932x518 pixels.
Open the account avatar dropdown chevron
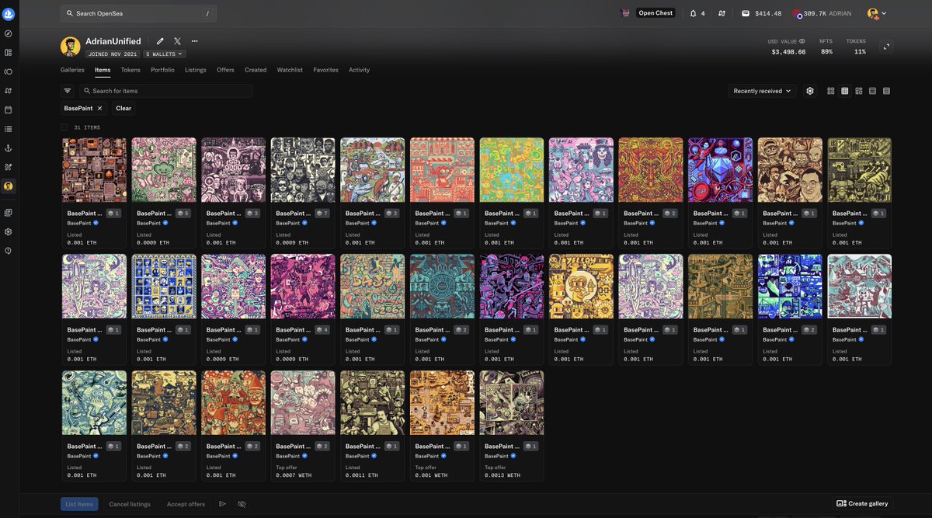[884, 13]
